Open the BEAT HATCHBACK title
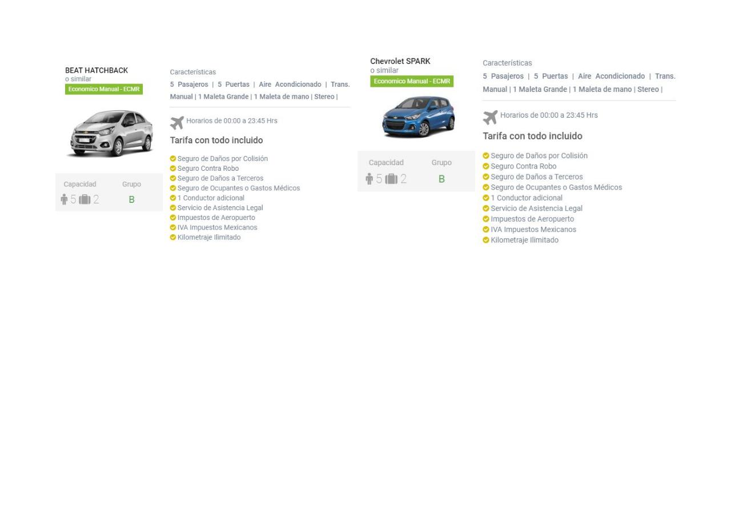The height and width of the screenshot is (517, 731). point(97,70)
